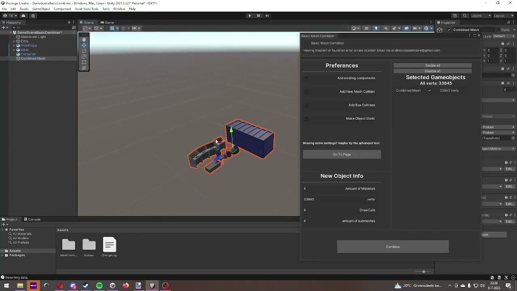517x291 pixels.
Task: Select the ChangeLog file in Assets
Action: point(109,247)
